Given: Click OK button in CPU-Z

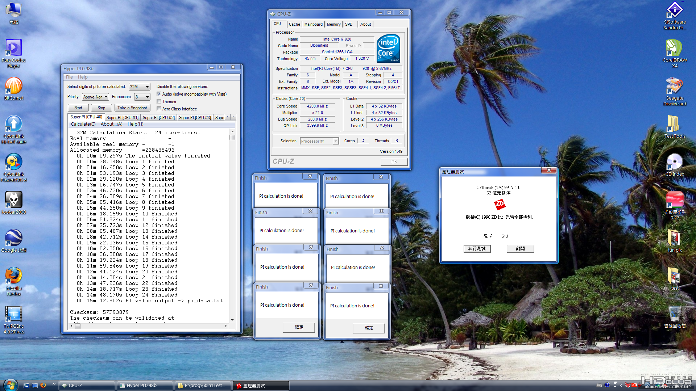Looking at the screenshot, I should 394,162.
